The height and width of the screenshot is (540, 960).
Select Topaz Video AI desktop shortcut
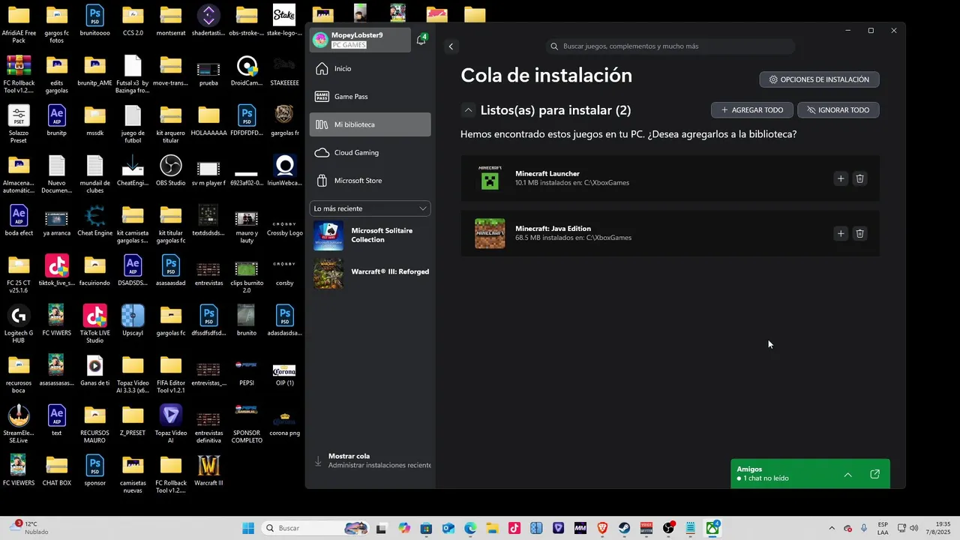click(x=171, y=424)
